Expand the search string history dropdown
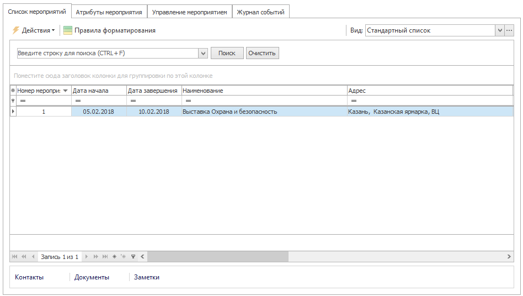 (203, 53)
